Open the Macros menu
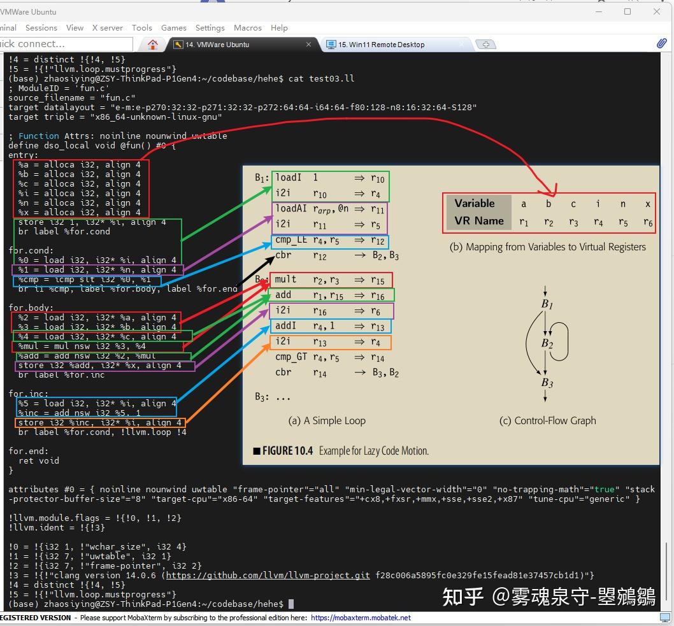This screenshot has width=674, height=626. coord(247,28)
